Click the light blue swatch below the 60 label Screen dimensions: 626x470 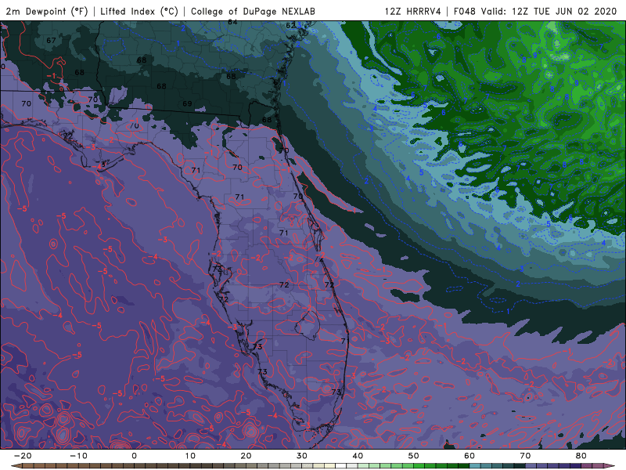coord(475,466)
